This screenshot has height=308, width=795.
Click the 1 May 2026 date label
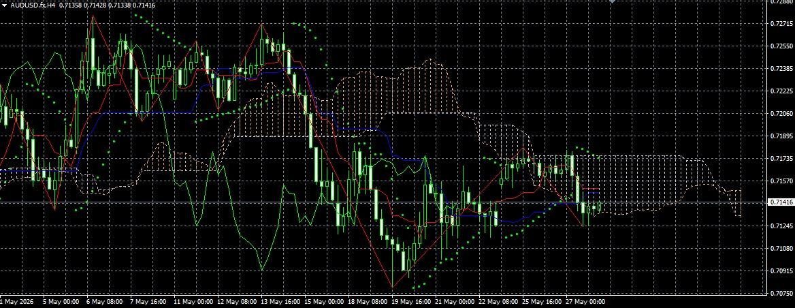pyautogui.click(x=17, y=301)
